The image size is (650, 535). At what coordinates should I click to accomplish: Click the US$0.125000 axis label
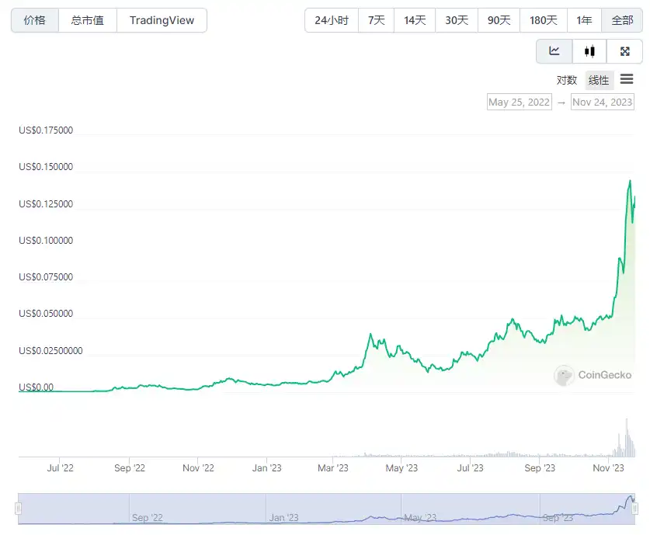coord(46,204)
